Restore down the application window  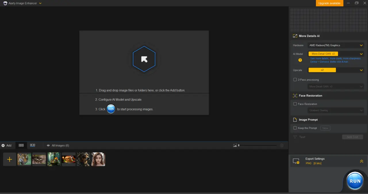pyautogui.click(x=356, y=3)
